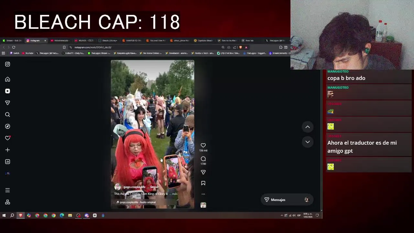
Task: Open Brave browser in taskbar
Action: click(21, 216)
